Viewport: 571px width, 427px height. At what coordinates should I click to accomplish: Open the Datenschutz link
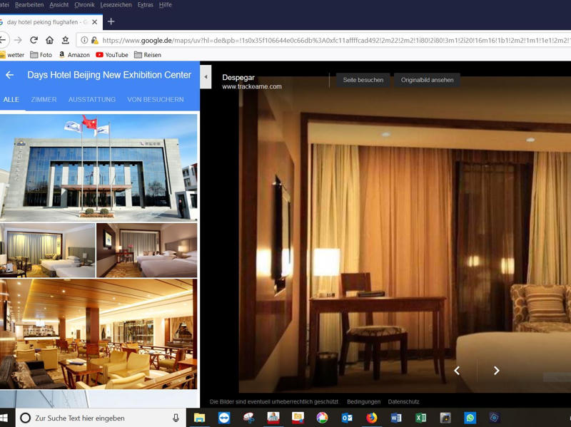[x=403, y=401]
